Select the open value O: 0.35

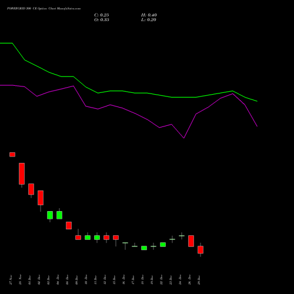[102, 20]
